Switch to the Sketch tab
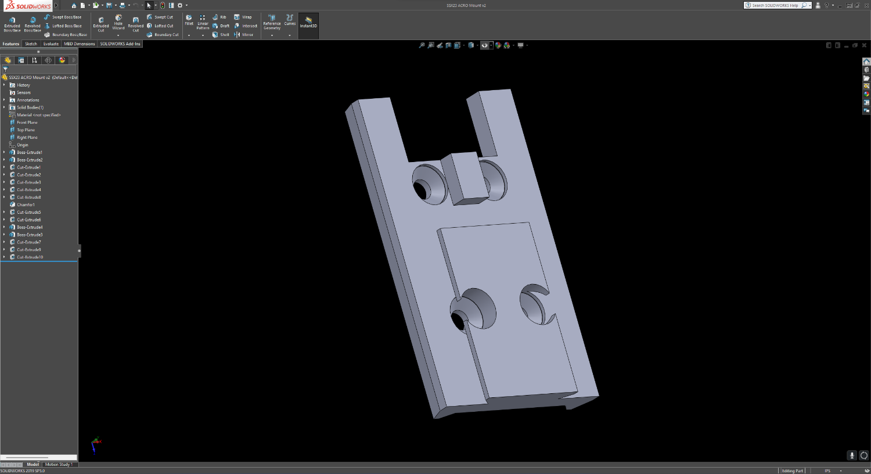Screen dimensions: 871x474 tap(31, 44)
